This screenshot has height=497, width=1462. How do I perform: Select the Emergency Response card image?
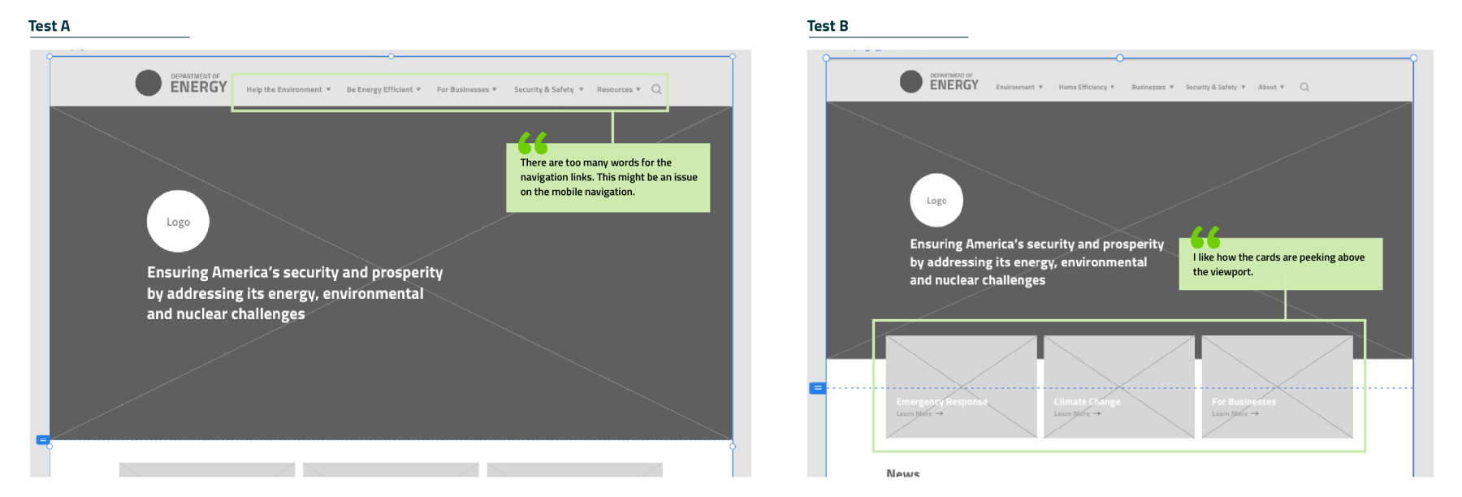tap(961, 387)
